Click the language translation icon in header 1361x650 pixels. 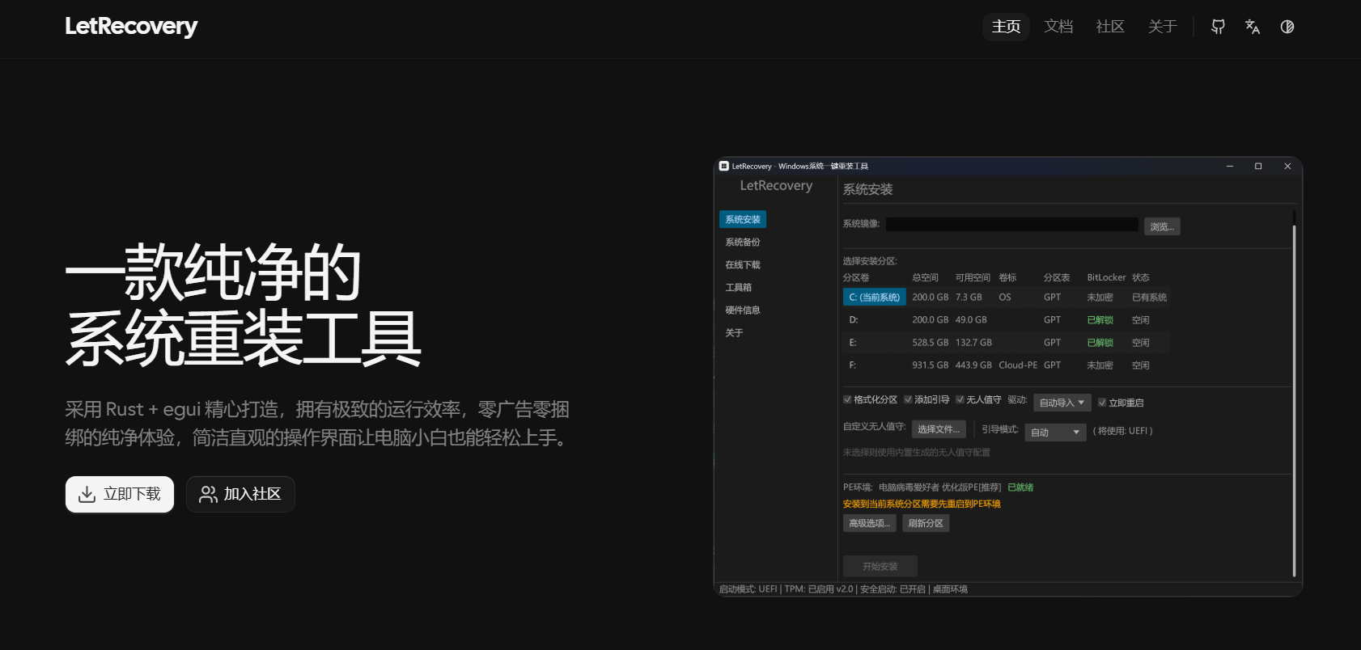[x=1253, y=27]
